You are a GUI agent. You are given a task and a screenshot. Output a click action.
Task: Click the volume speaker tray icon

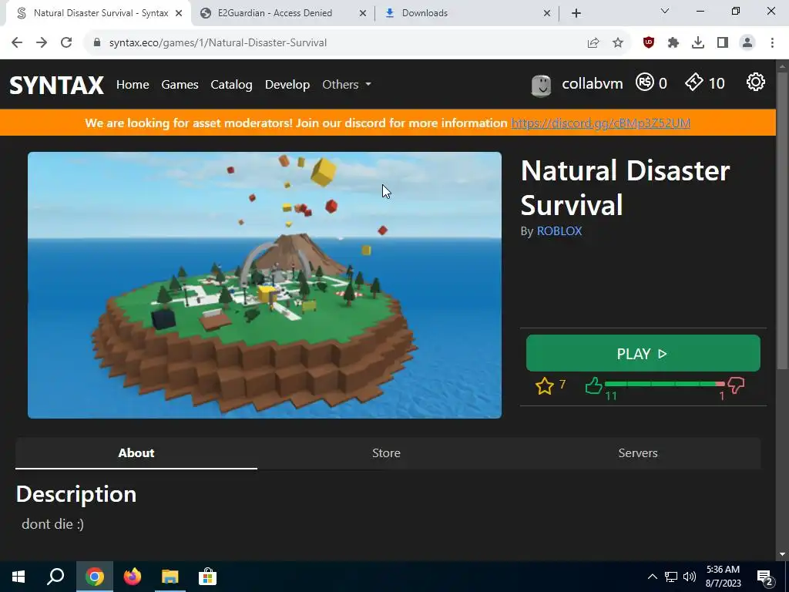(x=690, y=577)
